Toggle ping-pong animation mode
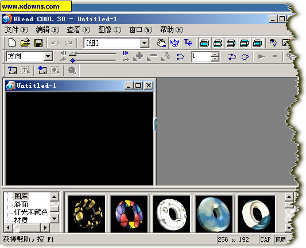The image size is (306, 248). pyautogui.click(x=231, y=57)
